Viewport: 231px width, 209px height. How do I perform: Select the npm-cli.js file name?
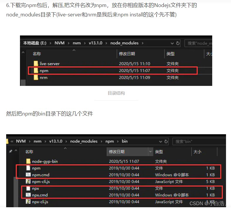click(x=41, y=182)
